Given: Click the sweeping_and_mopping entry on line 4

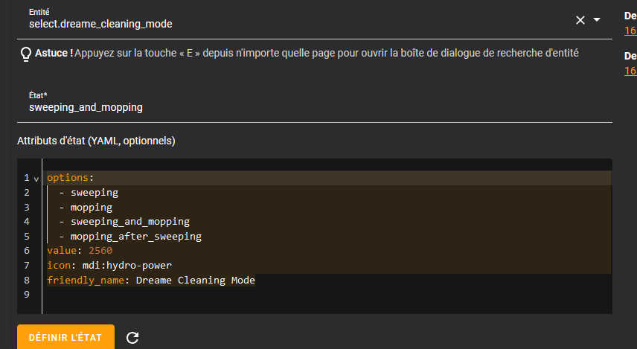Looking at the screenshot, I should 129,222.
